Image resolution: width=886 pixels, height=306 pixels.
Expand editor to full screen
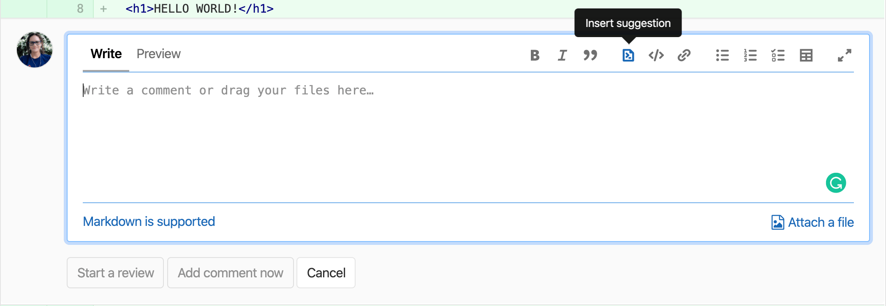[x=844, y=55]
